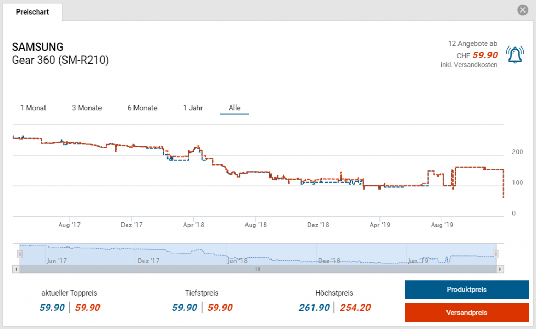The height and width of the screenshot is (329, 536).
Task: Click the Höchstpreis value 261.90
Action: (x=314, y=308)
